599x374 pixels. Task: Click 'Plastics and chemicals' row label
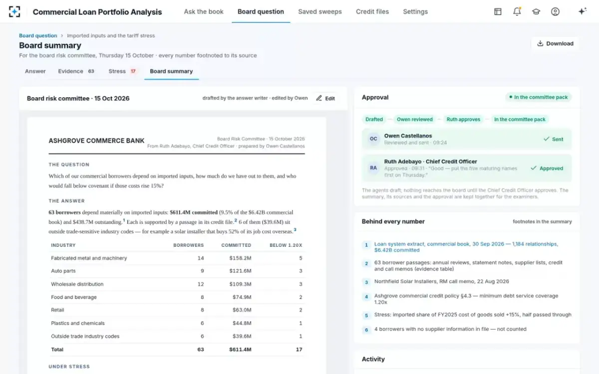[x=78, y=323]
